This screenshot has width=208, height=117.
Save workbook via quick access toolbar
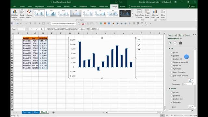point(12,23)
